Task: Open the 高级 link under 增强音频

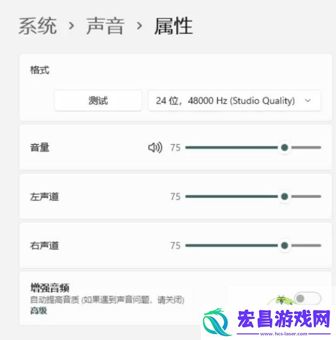Action: [x=38, y=310]
